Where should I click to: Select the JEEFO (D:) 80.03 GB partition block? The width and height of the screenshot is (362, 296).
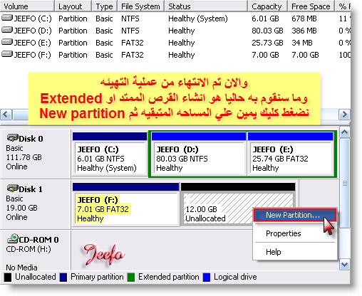click(x=199, y=154)
